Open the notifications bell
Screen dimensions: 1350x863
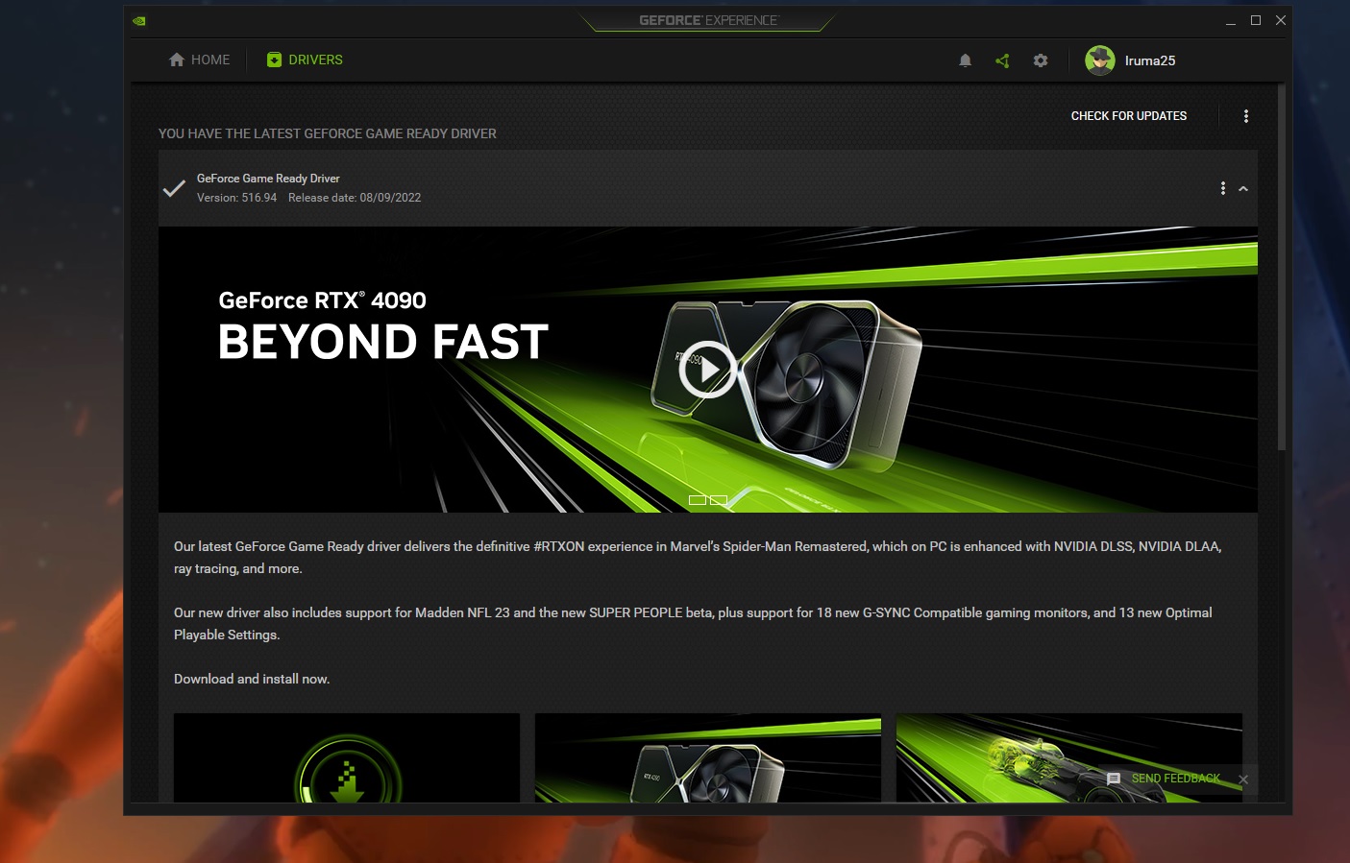[x=965, y=60]
